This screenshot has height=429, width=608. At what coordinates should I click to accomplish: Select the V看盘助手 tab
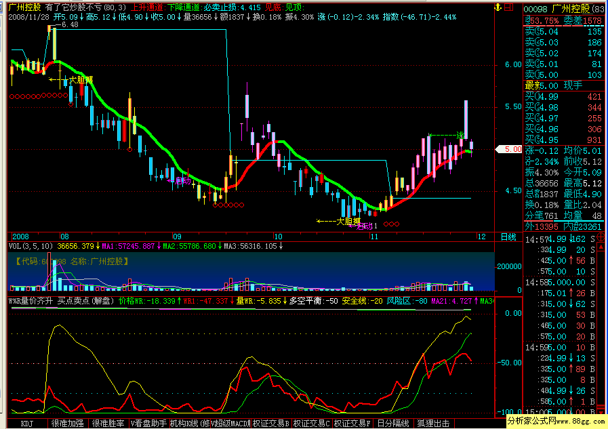148,424
